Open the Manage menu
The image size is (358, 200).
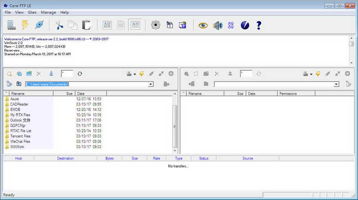pos(48,12)
